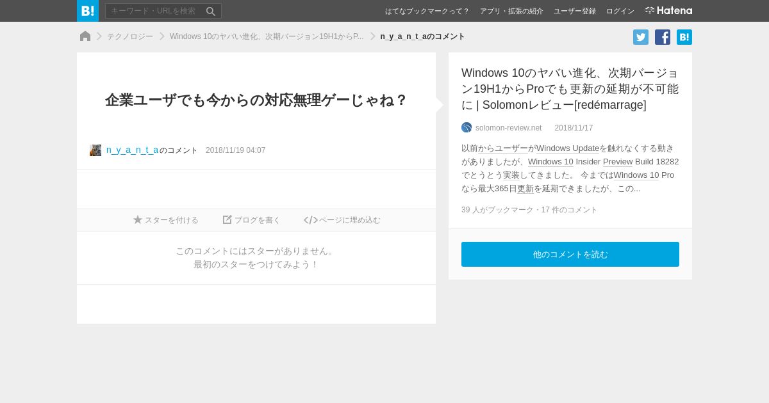The image size is (769, 403).
Task: Bookmark with Hatena B! share icon
Action: (684, 37)
